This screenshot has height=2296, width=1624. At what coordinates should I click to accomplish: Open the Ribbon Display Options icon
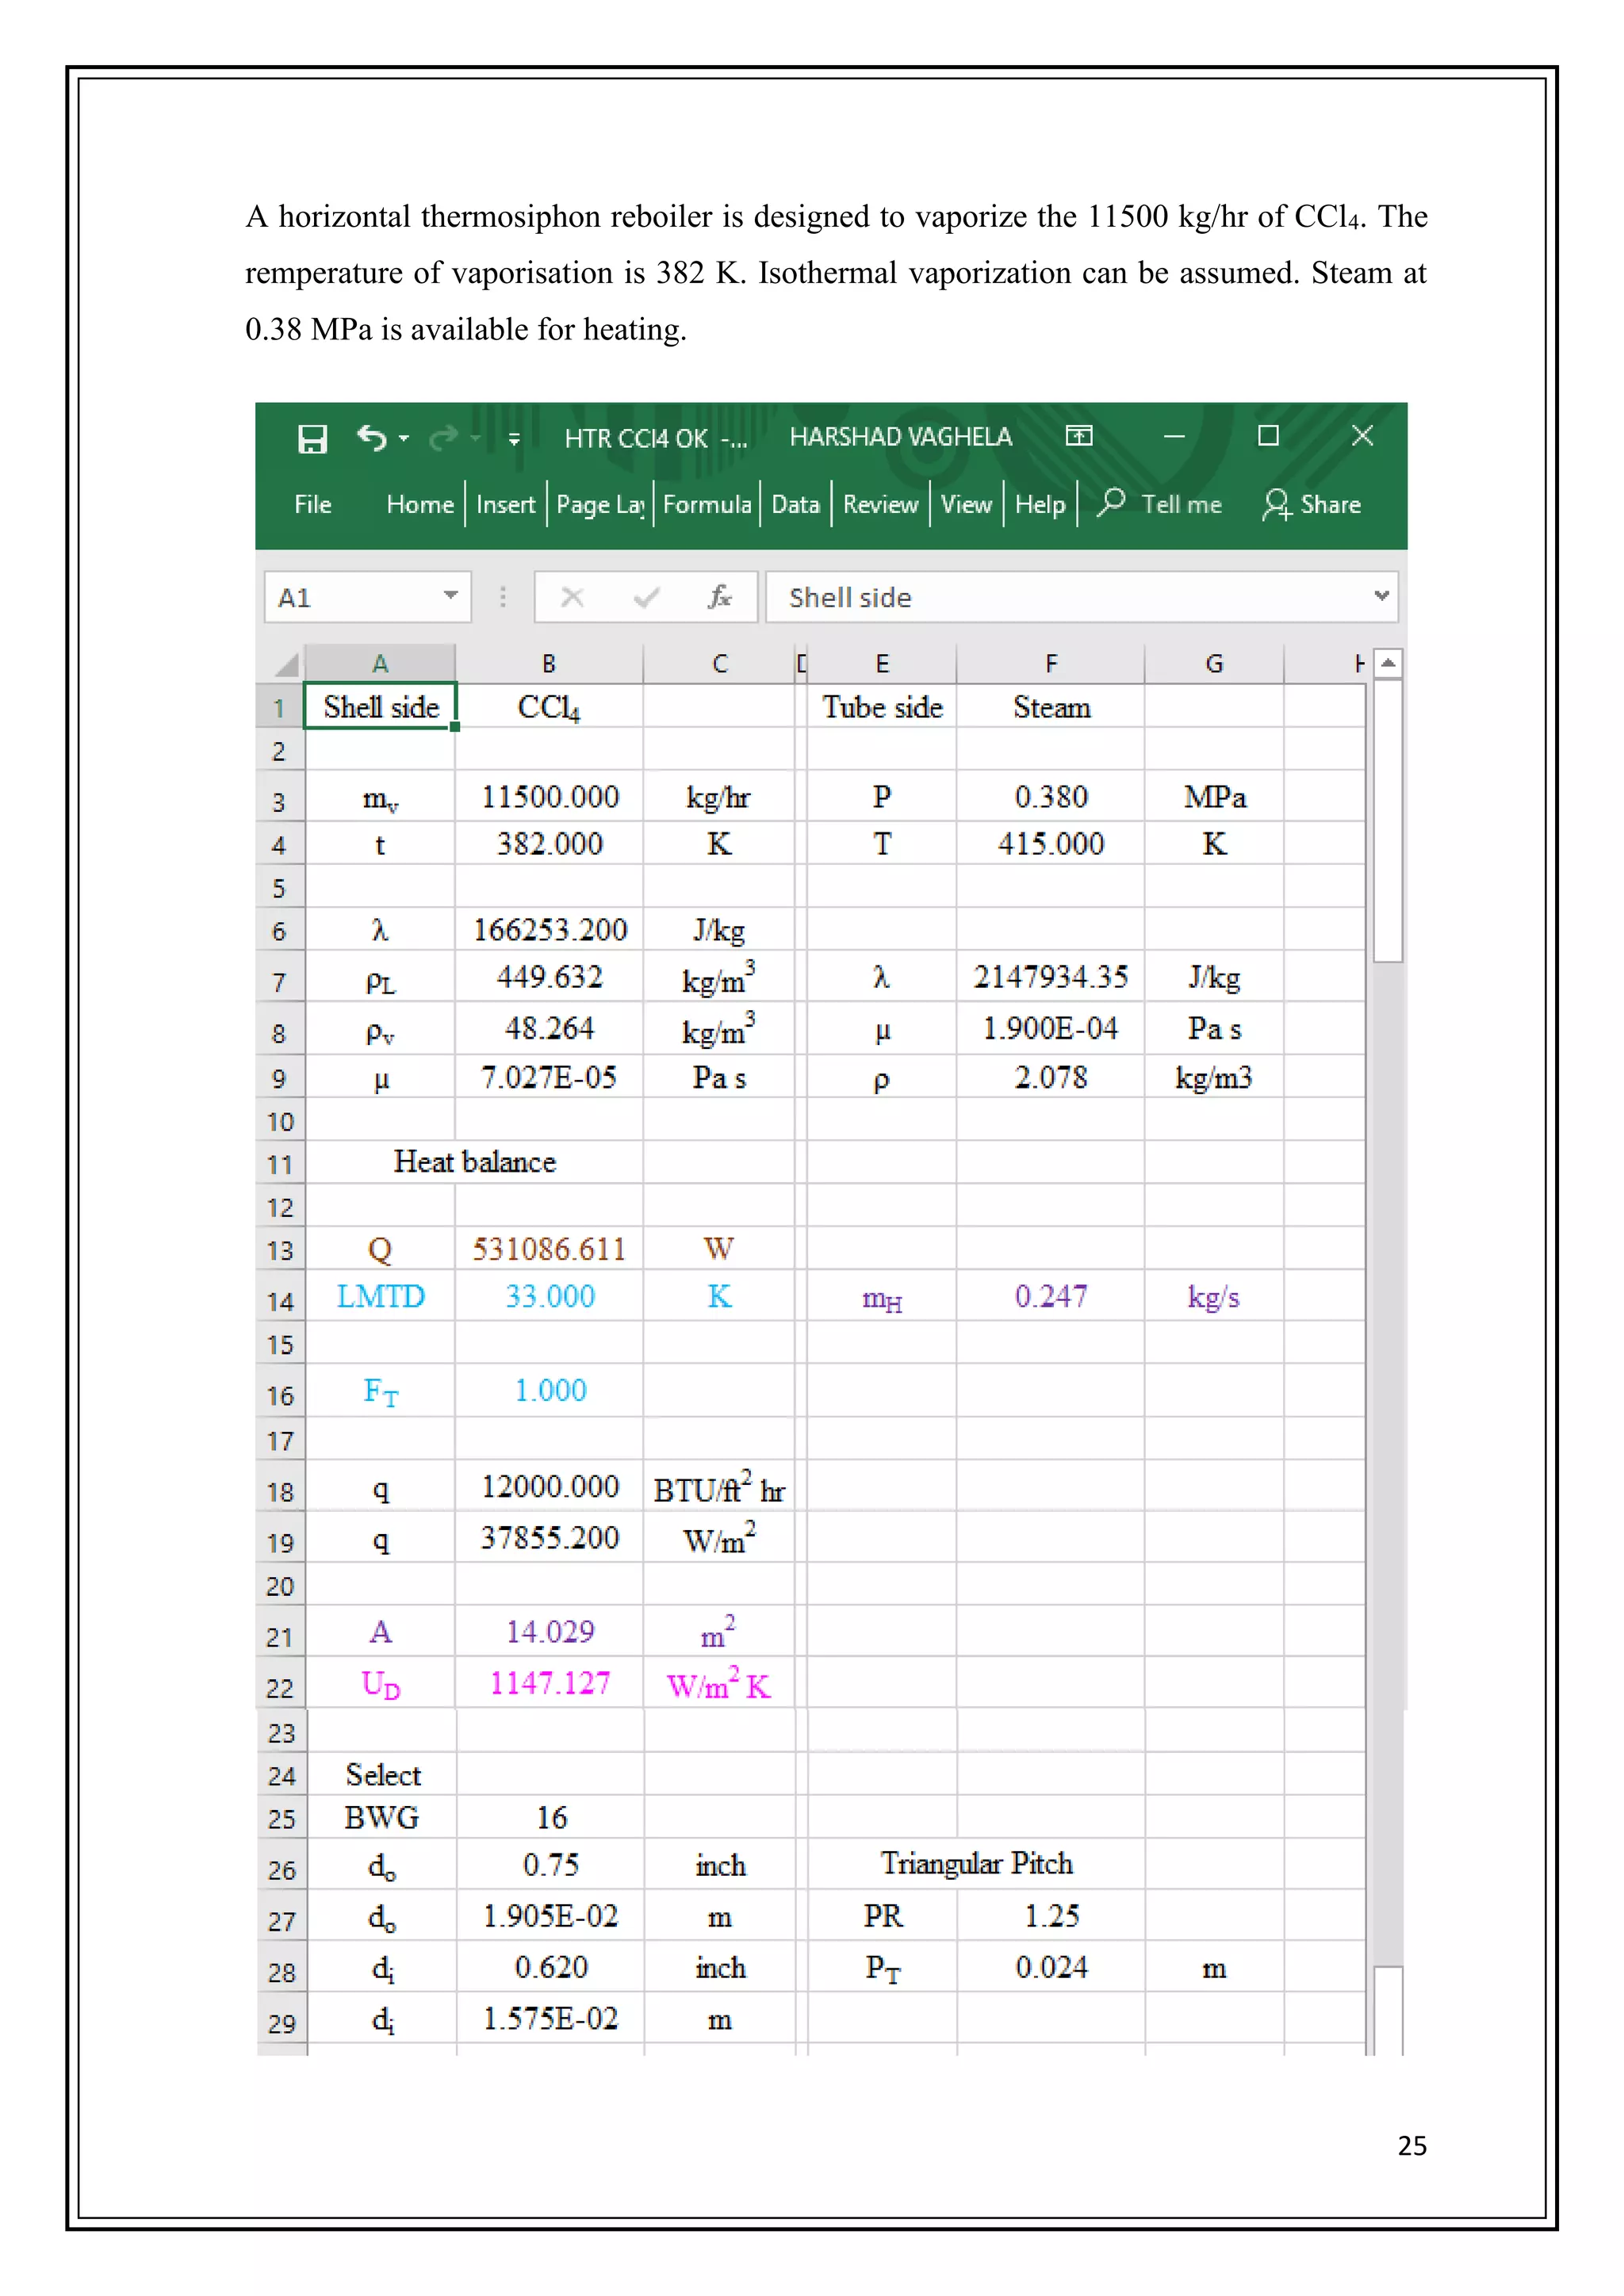(1079, 436)
